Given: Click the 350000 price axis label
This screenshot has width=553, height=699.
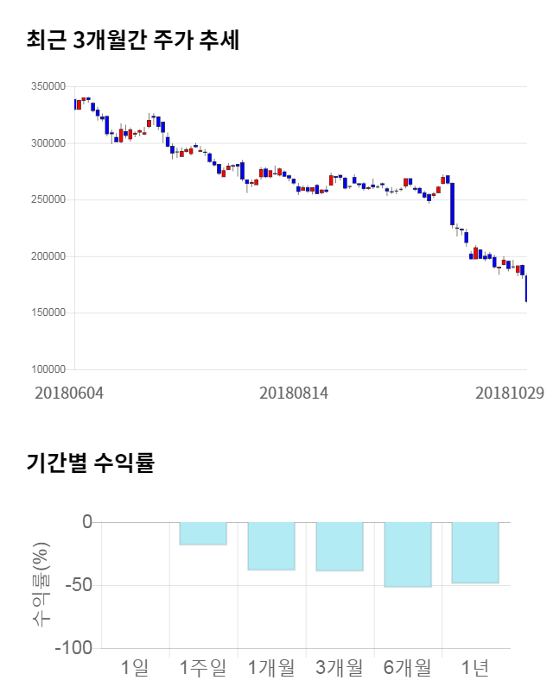Looking at the screenshot, I should (x=48, y=86).
